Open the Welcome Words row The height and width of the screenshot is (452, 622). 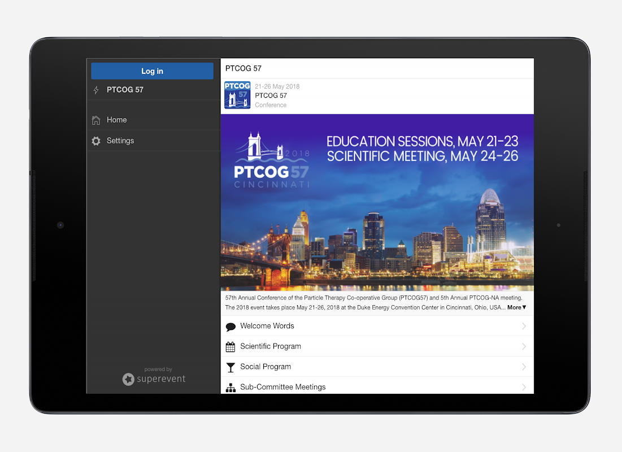pos(377,326)
